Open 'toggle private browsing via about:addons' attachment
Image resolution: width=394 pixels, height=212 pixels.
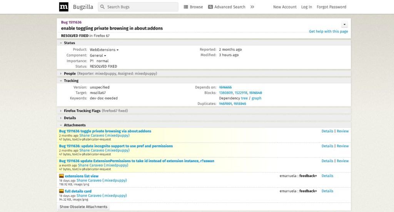tap(105, 131)
